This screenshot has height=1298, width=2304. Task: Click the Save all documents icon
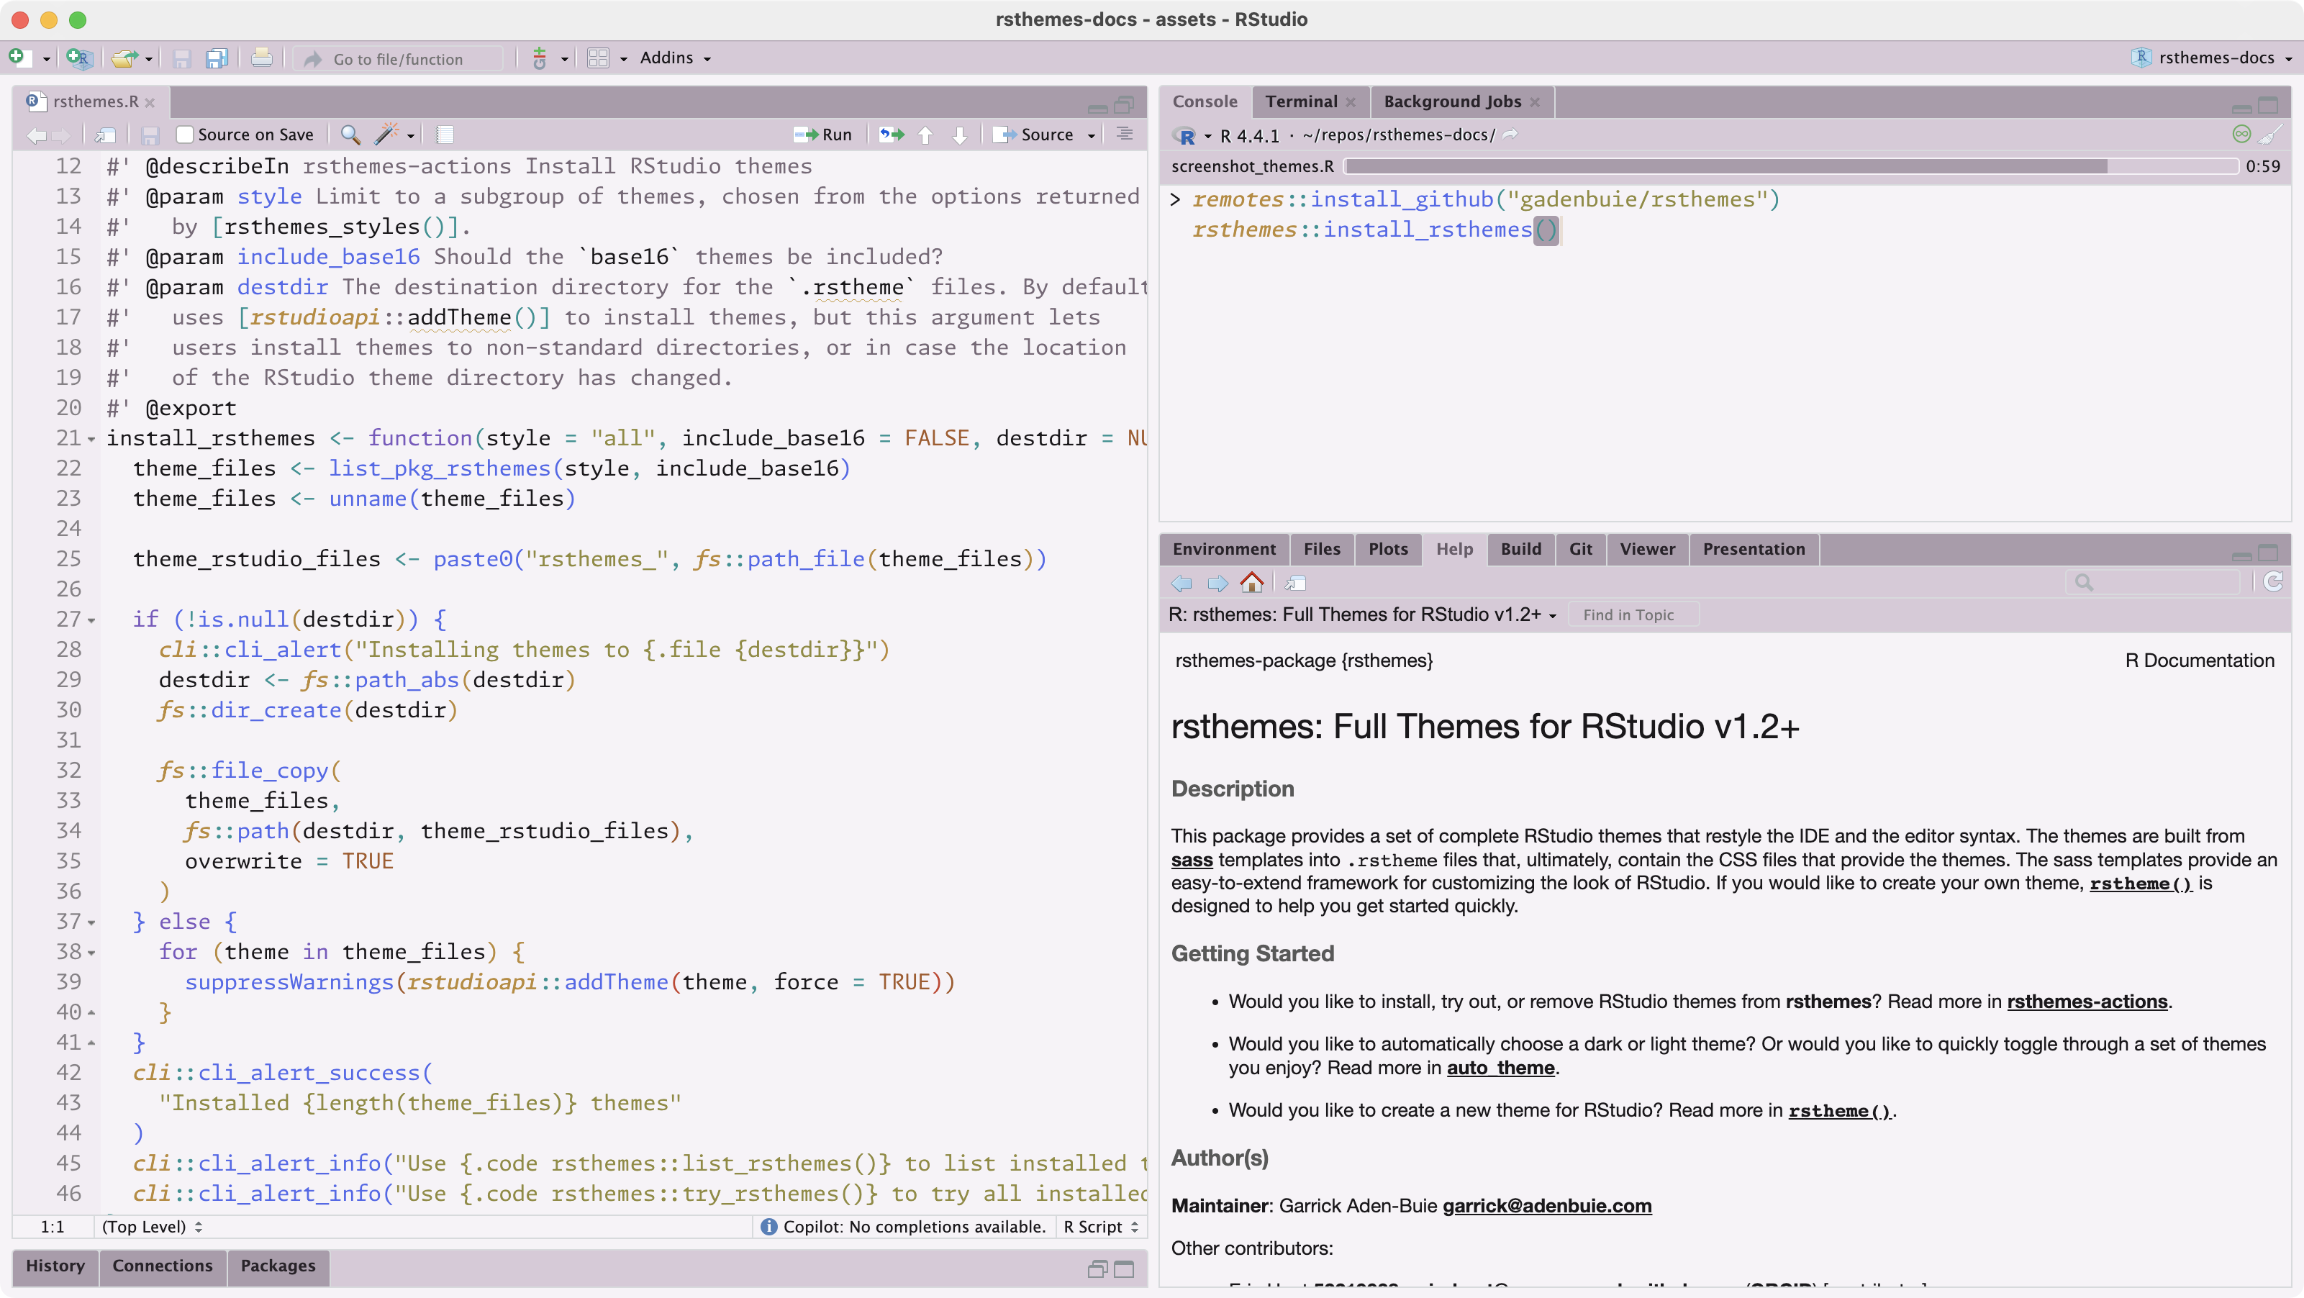(x=217, y=58)
